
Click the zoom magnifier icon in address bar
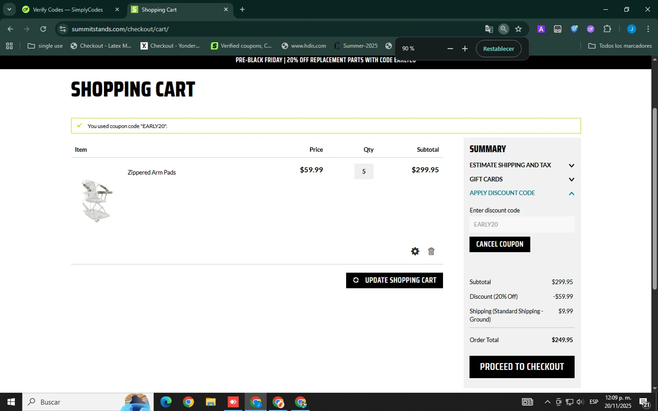click(504, 29)
